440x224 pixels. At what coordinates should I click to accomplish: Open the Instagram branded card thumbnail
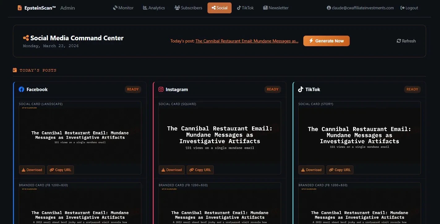[220, 206]
